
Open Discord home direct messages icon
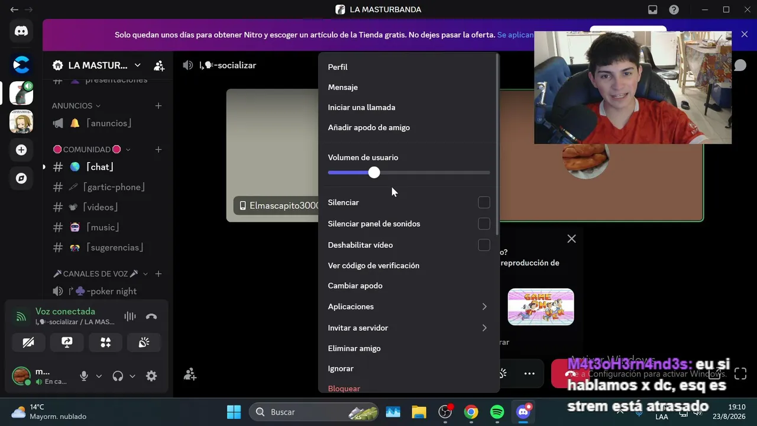point(21,31)
